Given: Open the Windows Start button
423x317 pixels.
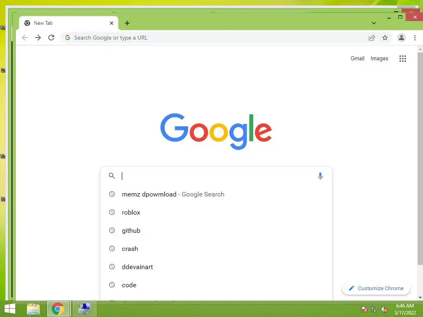Looking at the screenshot, I should click(x=10, y=309).
